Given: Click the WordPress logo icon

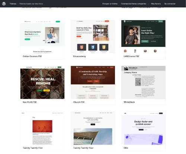Looking at the screenshot, I should pyautogui.click(x=4, y=4).
